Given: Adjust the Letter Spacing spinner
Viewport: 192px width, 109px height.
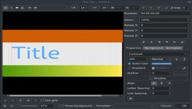Looking at the screenshot, I should [161, 88].
